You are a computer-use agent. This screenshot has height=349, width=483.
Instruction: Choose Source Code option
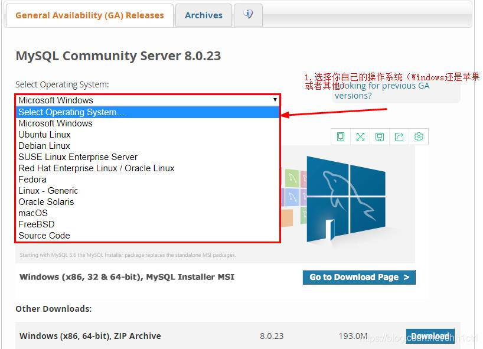pos(148,236)
